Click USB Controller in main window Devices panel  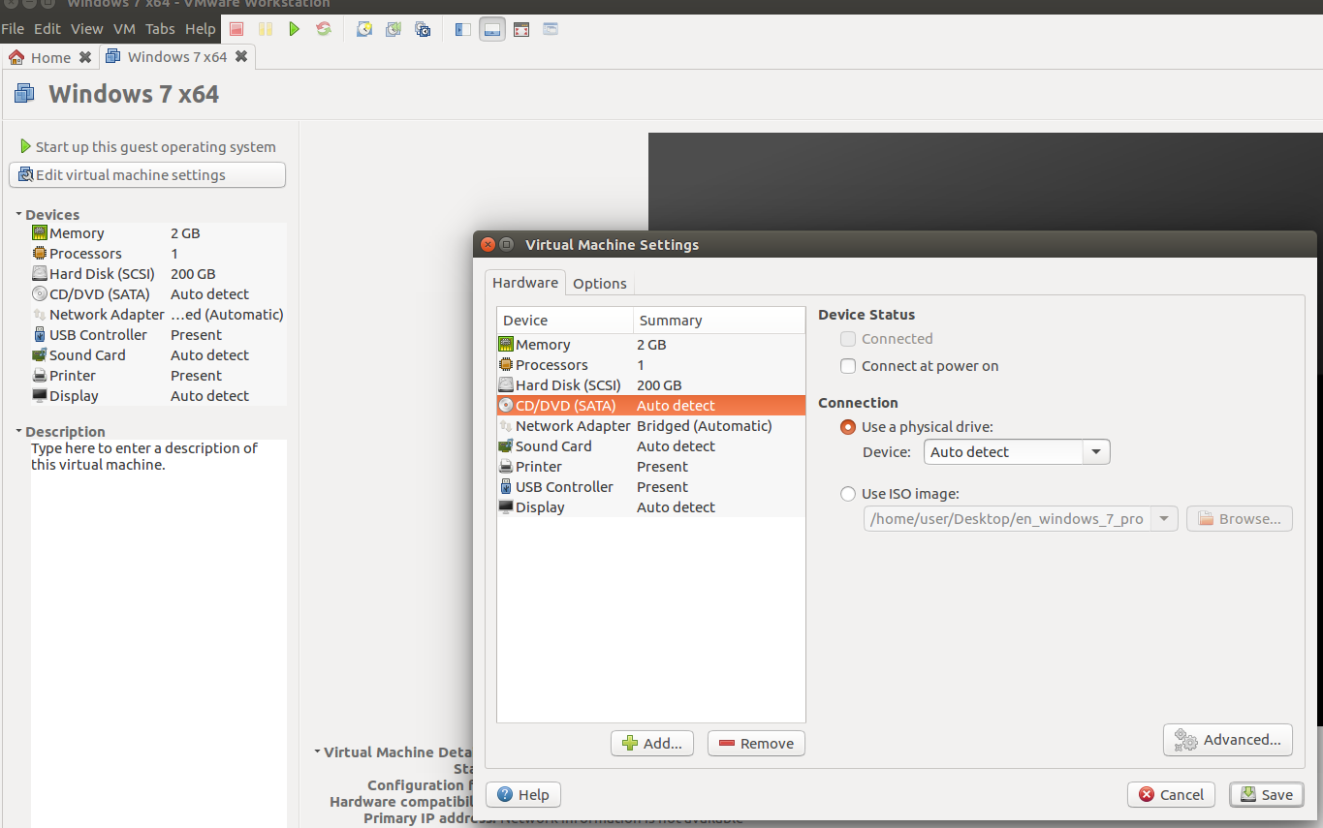coord(159,335)
